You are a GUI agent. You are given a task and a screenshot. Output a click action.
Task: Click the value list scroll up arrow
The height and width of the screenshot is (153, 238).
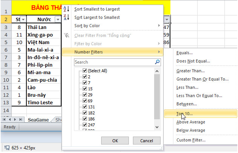click(x=157, y=71)
